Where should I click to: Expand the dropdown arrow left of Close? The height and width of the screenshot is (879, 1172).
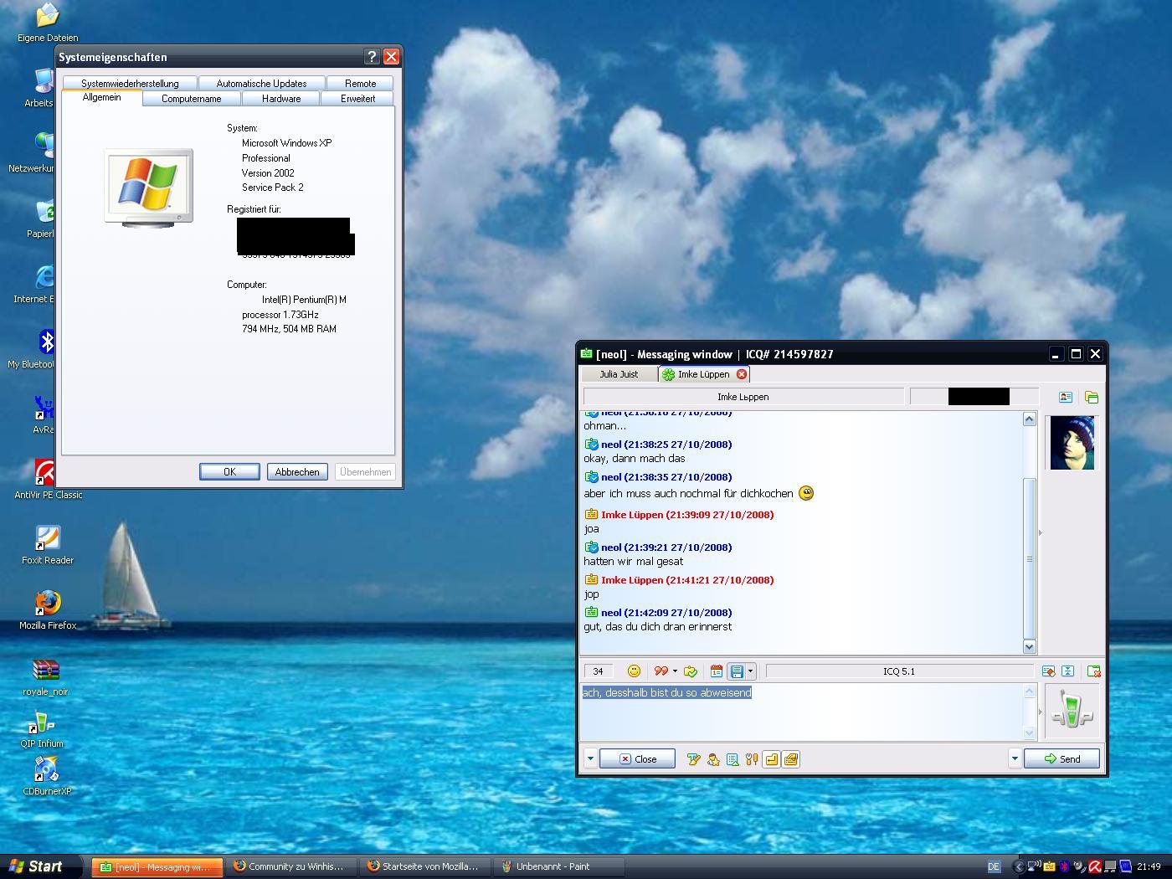coord(590,759)
